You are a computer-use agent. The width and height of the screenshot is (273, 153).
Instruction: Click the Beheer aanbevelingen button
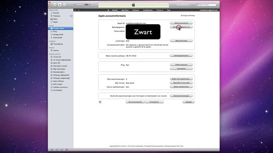tap(181, 87)
